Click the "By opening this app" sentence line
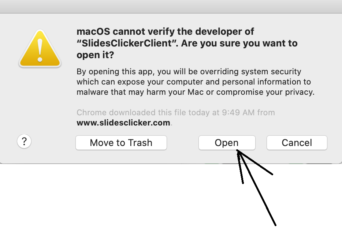The image size is (342, 251). (x=189, y=72)
